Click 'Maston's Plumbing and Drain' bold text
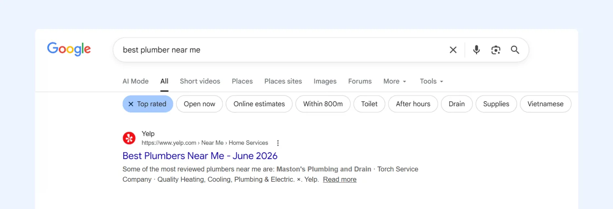 (x=324, y=169)
